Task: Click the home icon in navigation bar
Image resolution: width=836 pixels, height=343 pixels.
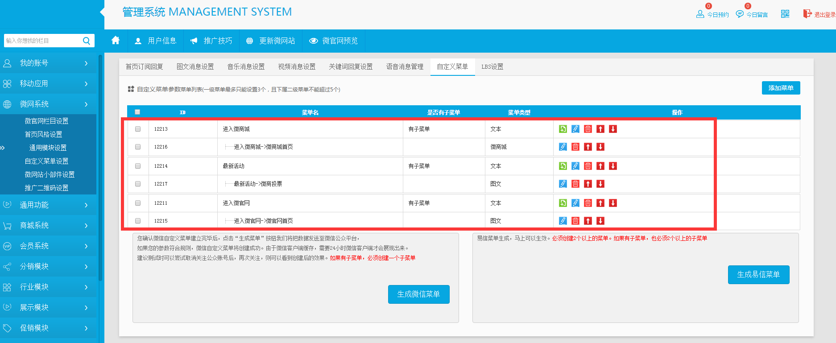Action: (x=116, y=41)
